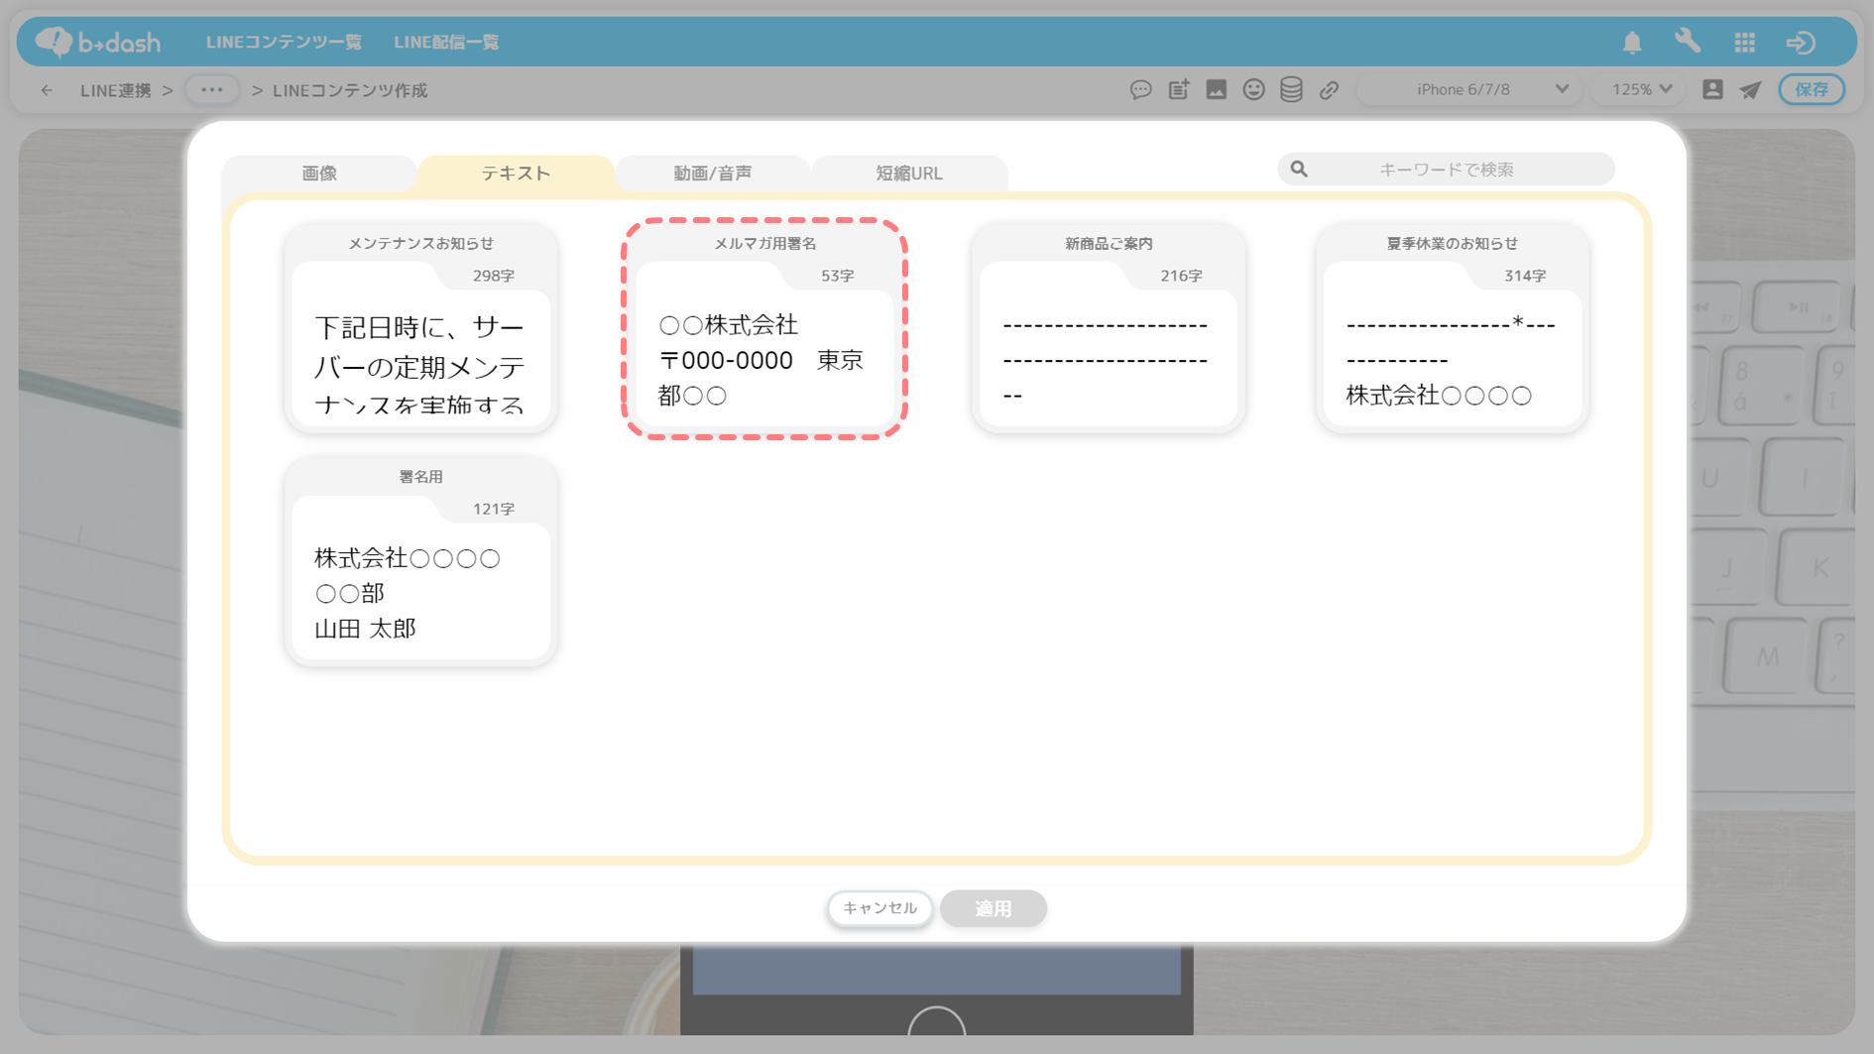Click the image insert icon

[x=1217, y=89]
